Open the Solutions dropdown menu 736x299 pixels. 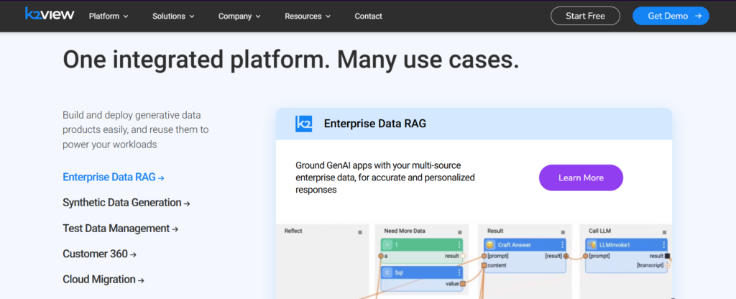pyautogui.click(x=173, y=16)
